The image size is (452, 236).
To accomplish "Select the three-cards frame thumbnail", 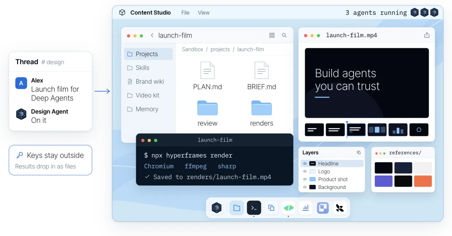I will point(377,130).
